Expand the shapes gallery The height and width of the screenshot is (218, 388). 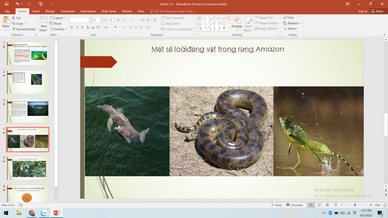click(228, 28)
